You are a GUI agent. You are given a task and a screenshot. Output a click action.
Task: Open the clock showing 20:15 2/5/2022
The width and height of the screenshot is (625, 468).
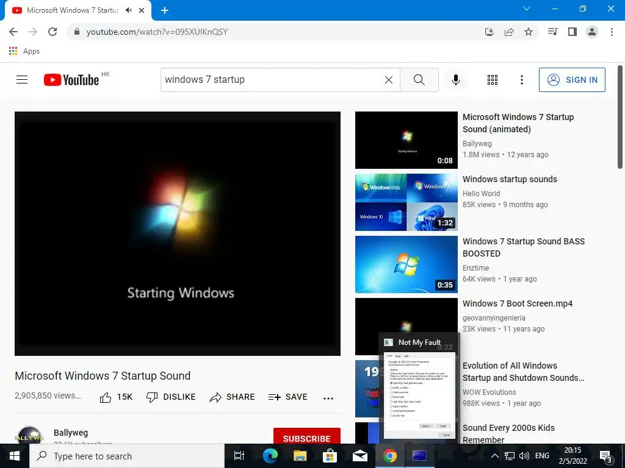tap(573, 456)
